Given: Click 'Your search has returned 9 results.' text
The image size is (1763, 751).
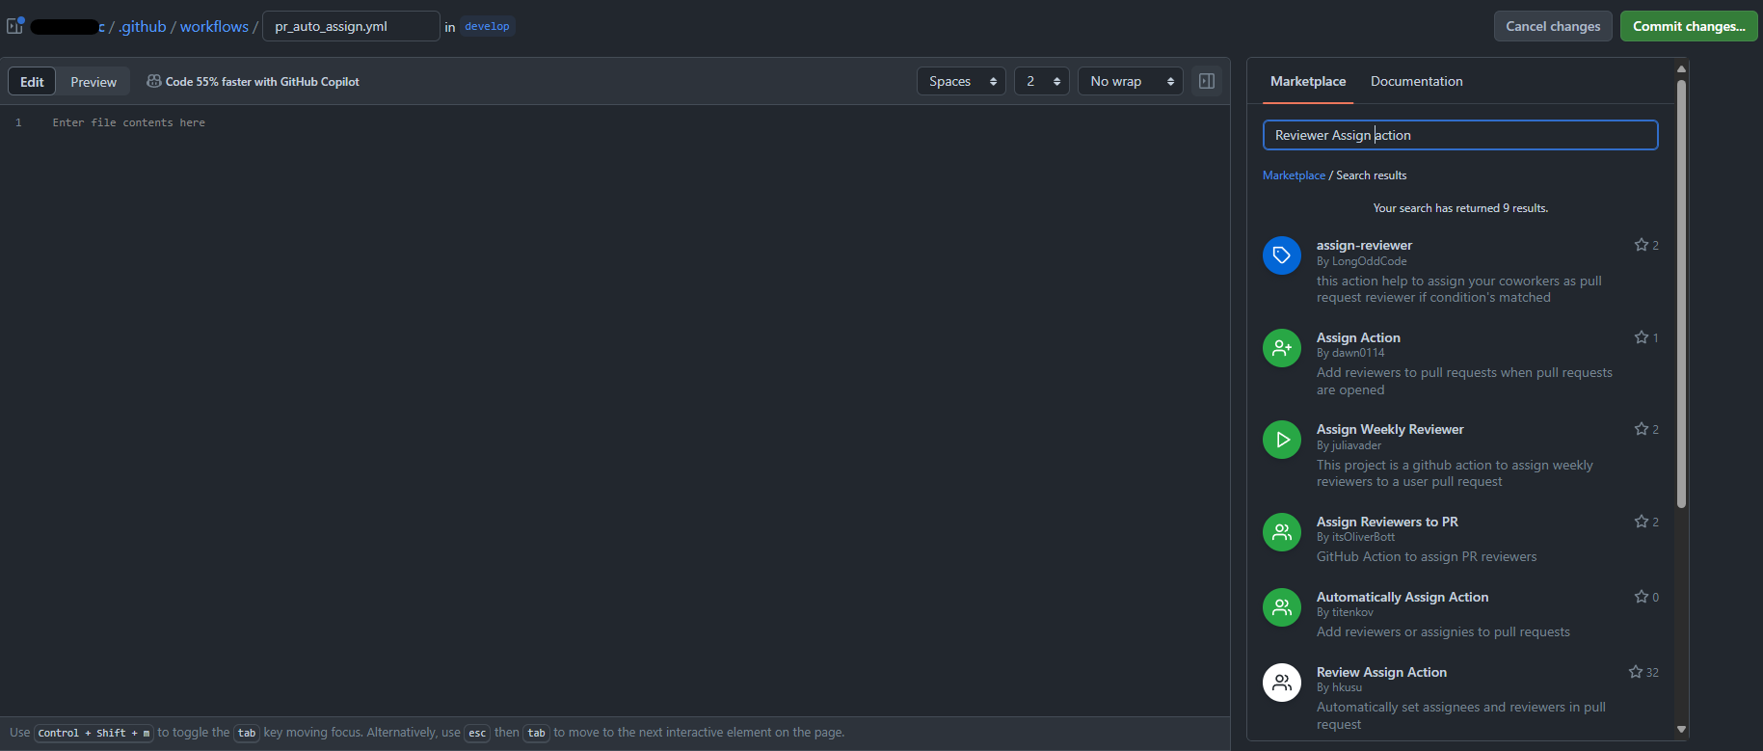Looking at the screenshot, I should coord(1460,208).
